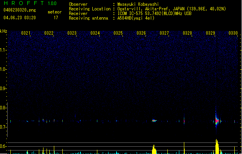Click the 0.8 kHz axis label

pyautogui.click(x=3, y=108)
